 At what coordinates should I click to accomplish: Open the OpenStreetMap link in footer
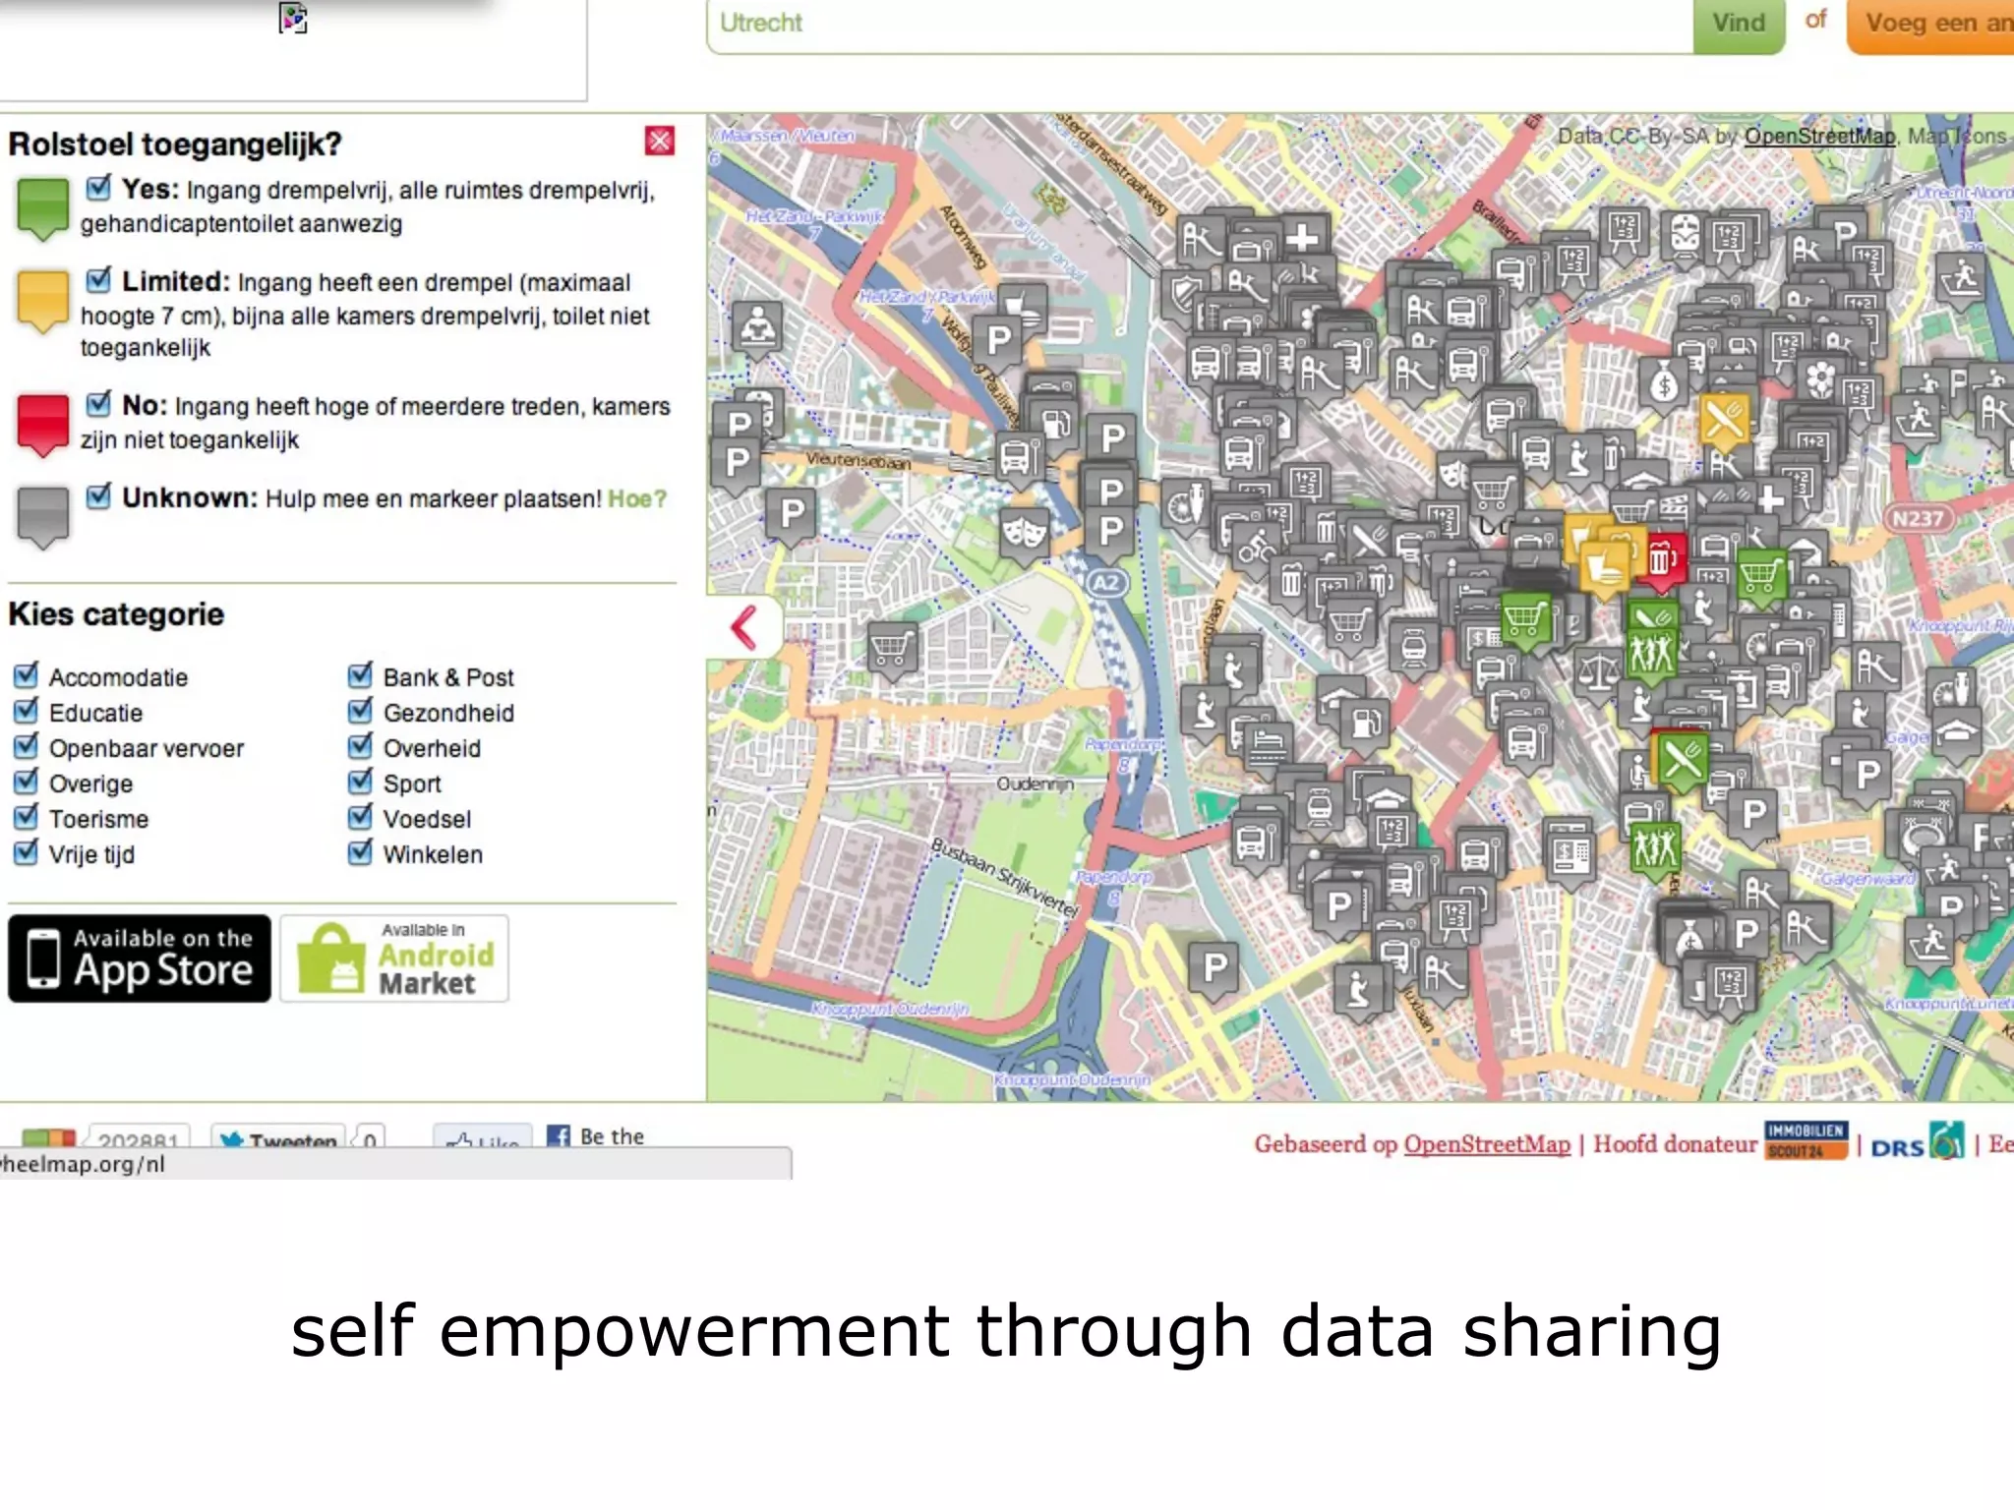pyautogui.click(x=1486, y=1144)
